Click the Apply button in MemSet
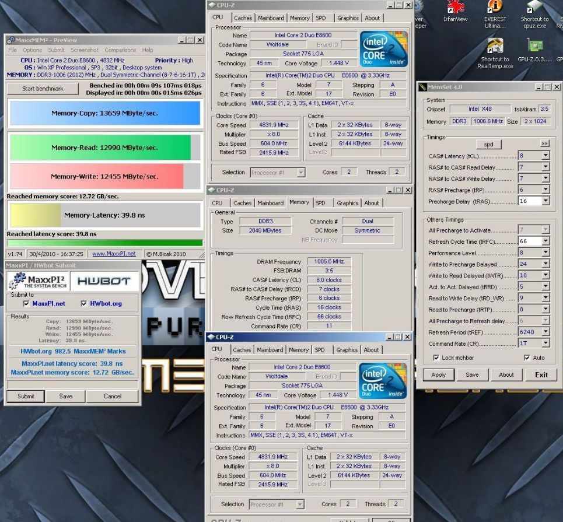The image size is (563, 522). point(438,374)
